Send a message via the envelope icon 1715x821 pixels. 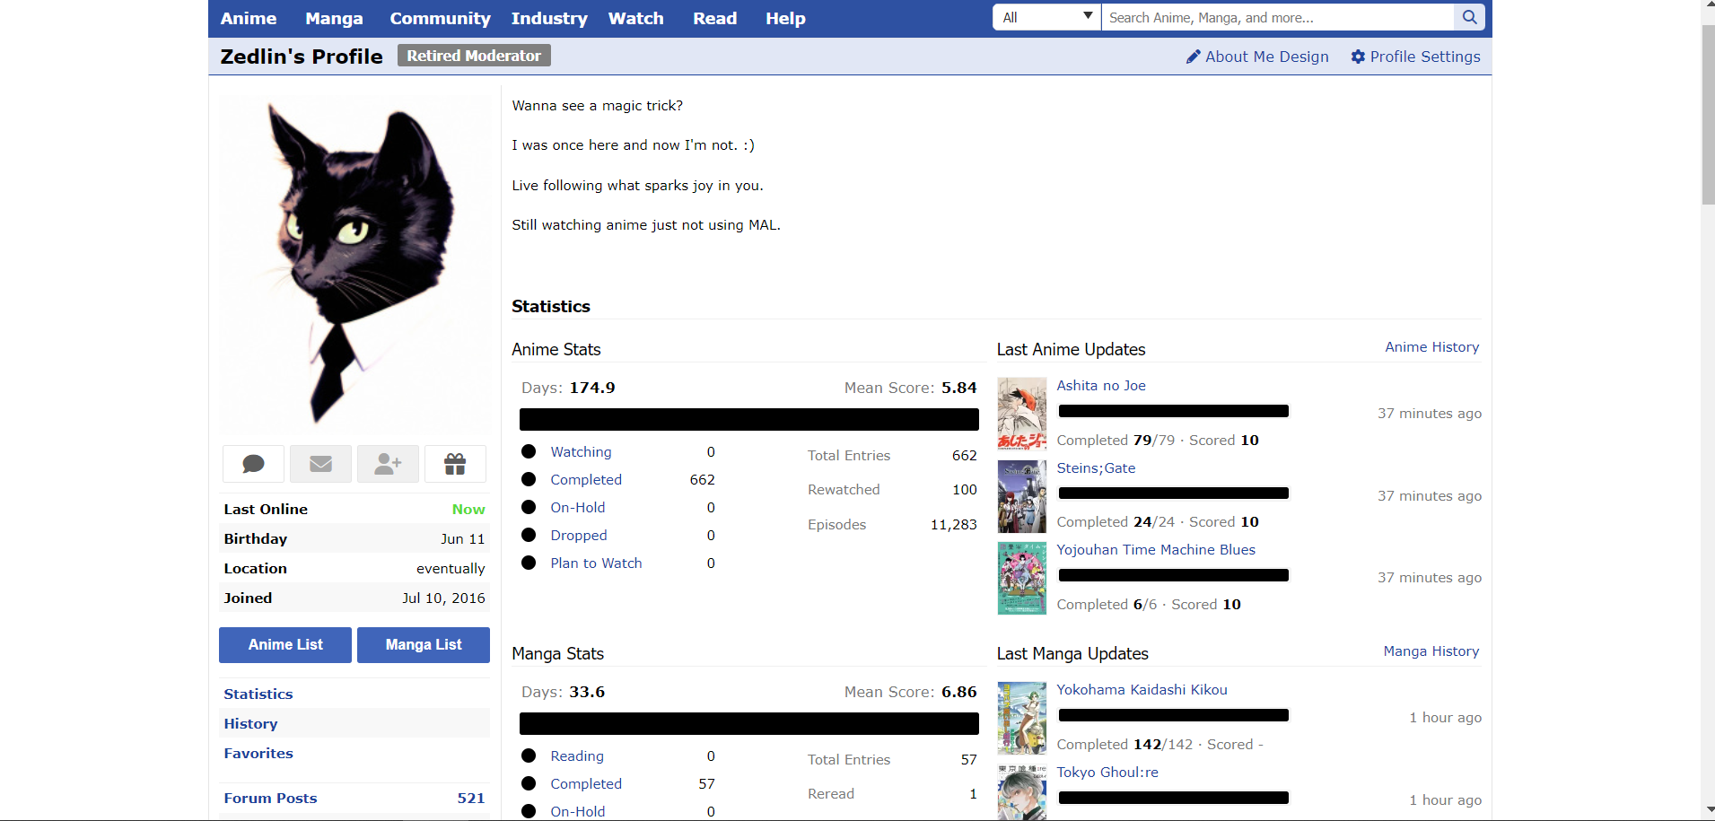tap(319, 464)
